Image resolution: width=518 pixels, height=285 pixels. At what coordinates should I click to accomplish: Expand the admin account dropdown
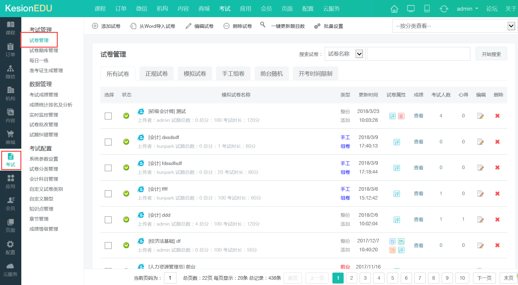(x=467, y=9)
